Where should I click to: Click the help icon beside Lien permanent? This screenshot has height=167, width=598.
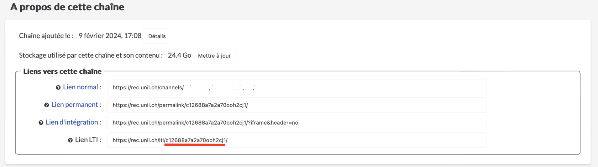coord(46,105)
